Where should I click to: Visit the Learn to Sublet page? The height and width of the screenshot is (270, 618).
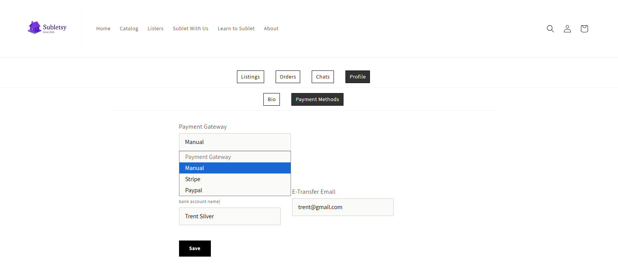pyautogui.click(x=236, y=29)
